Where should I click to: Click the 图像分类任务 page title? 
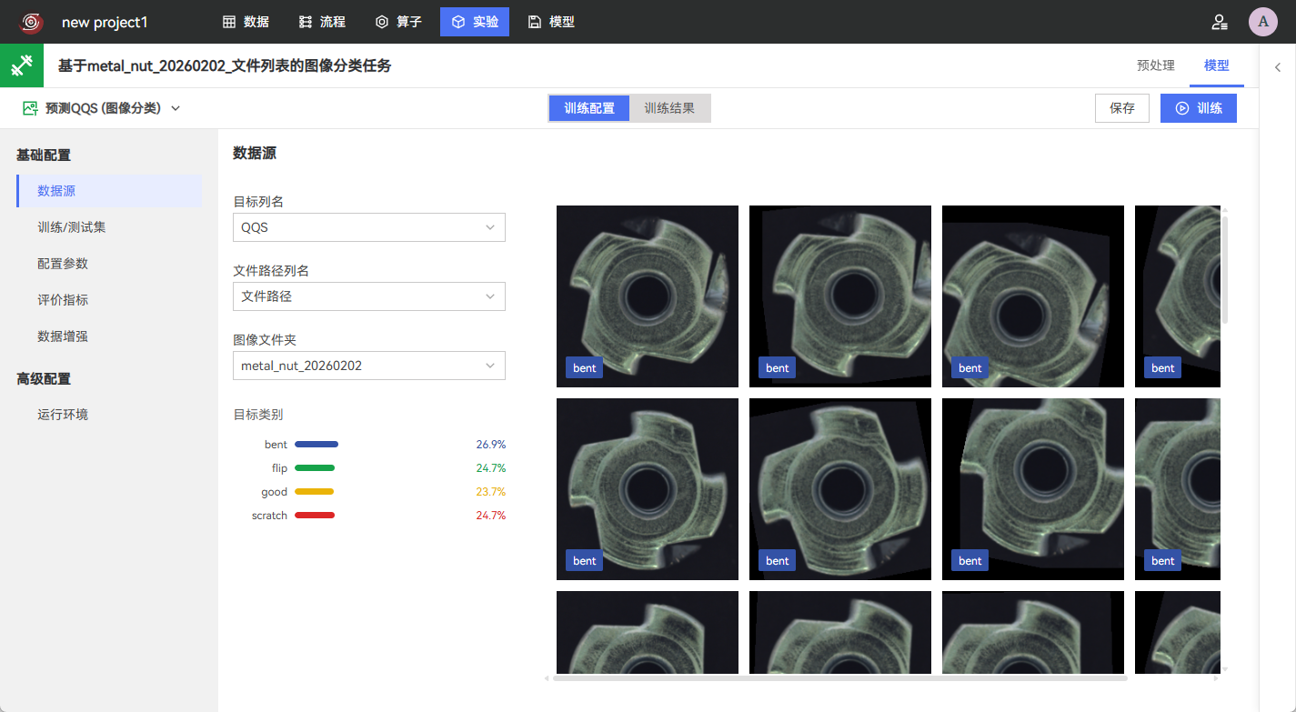[x=225, y=65]
